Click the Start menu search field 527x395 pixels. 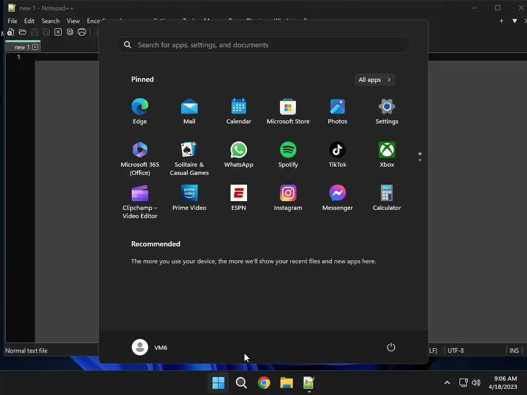click(x=263, y=45)
